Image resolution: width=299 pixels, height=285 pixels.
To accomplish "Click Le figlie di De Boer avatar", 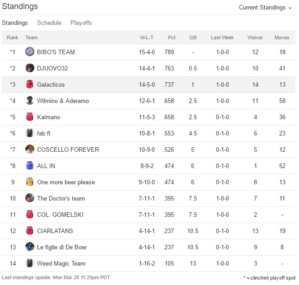I will 30,247.
